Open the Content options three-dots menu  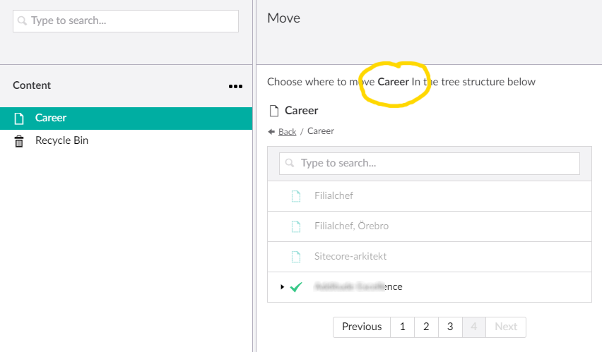[x=235, y=86]
